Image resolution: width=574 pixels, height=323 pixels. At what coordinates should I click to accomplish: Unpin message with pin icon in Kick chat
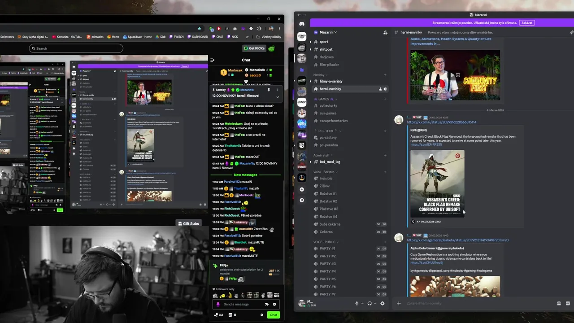pos(269,90)
